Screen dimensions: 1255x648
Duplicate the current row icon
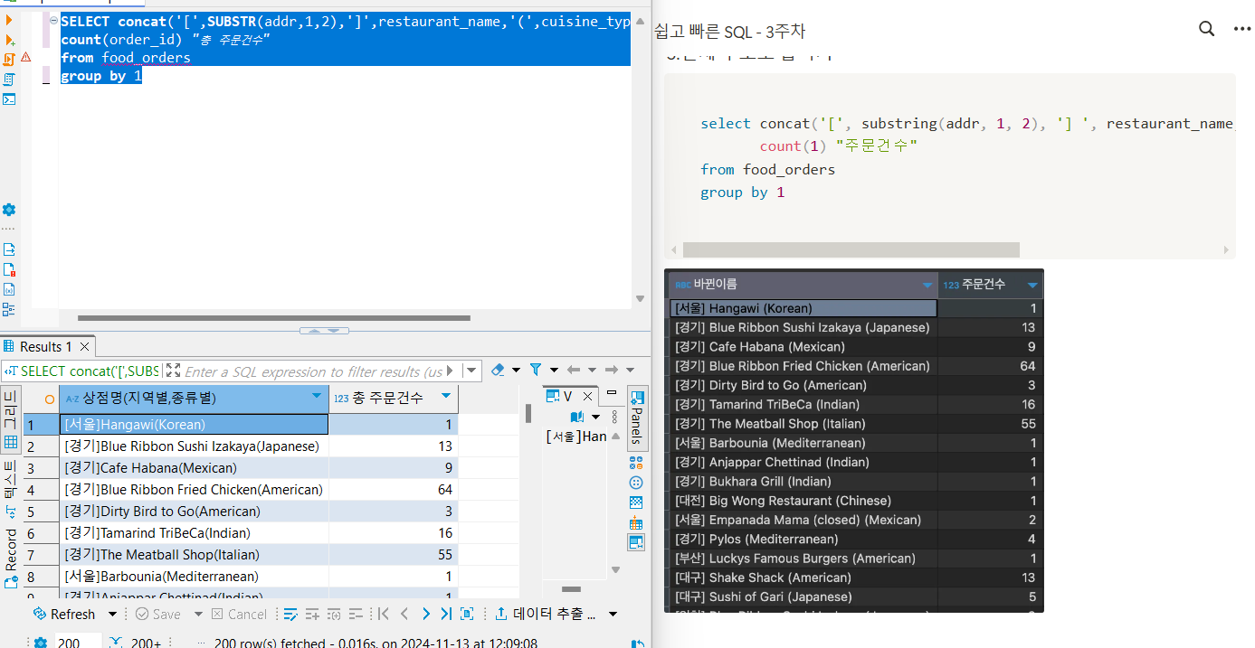tap(334, 614)
